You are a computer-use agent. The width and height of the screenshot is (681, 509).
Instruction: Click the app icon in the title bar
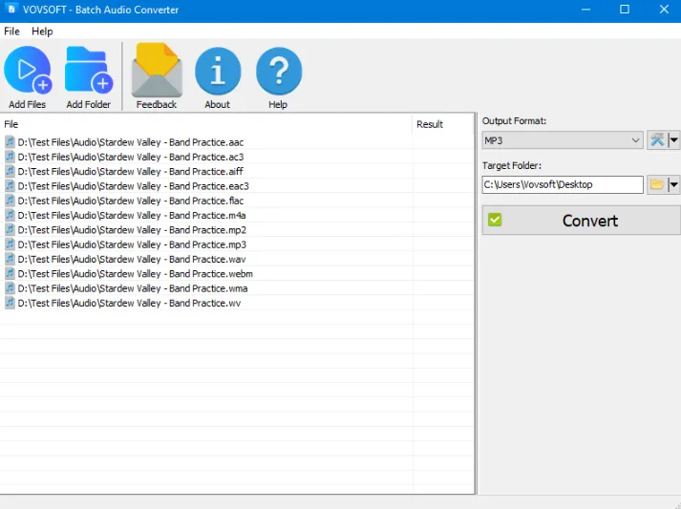[x=11, y=10]
